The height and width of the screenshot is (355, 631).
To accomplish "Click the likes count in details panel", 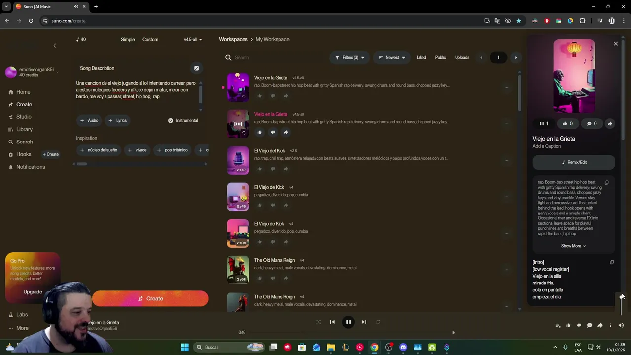I will coord(568,124).
